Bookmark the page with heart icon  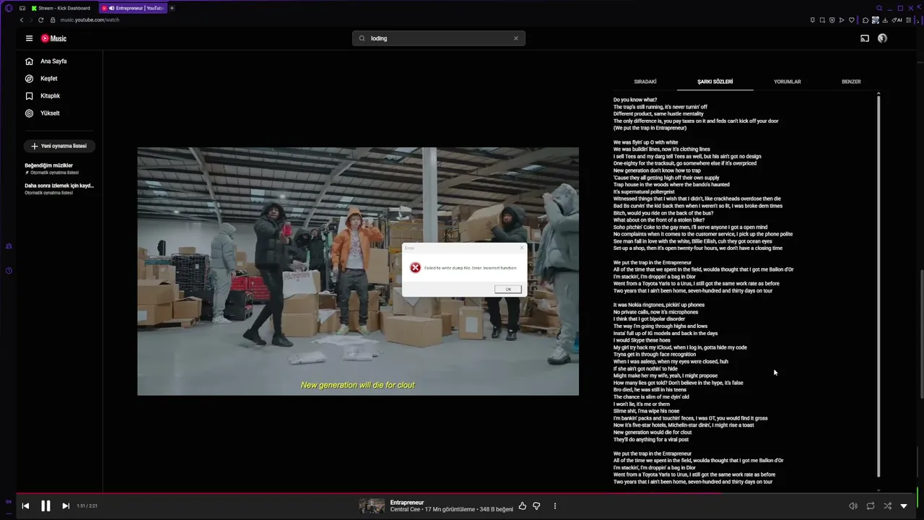point(852,20)
